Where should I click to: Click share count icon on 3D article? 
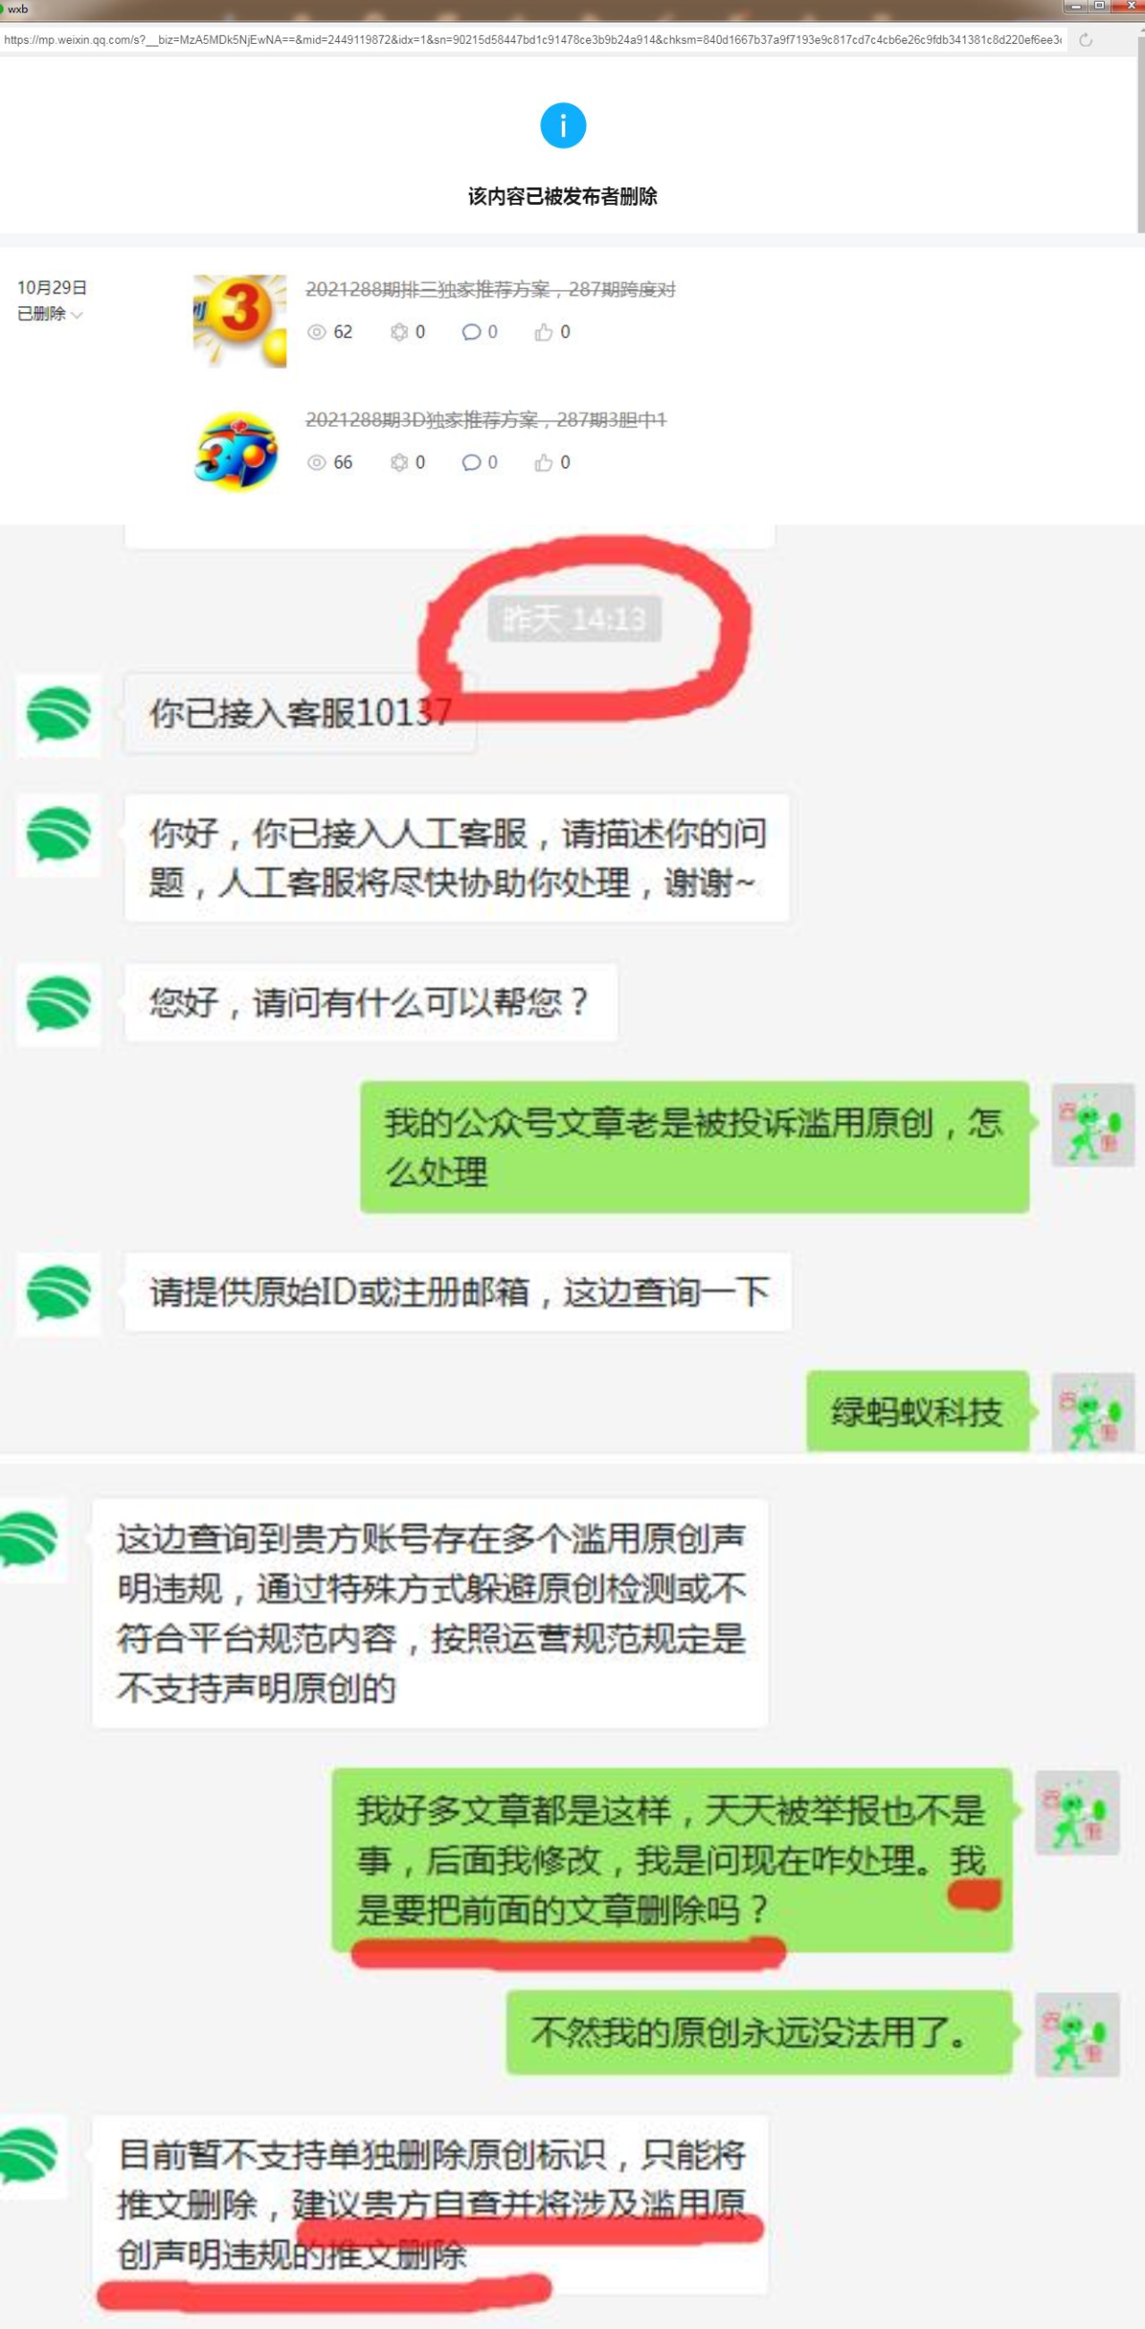[399, 463]
